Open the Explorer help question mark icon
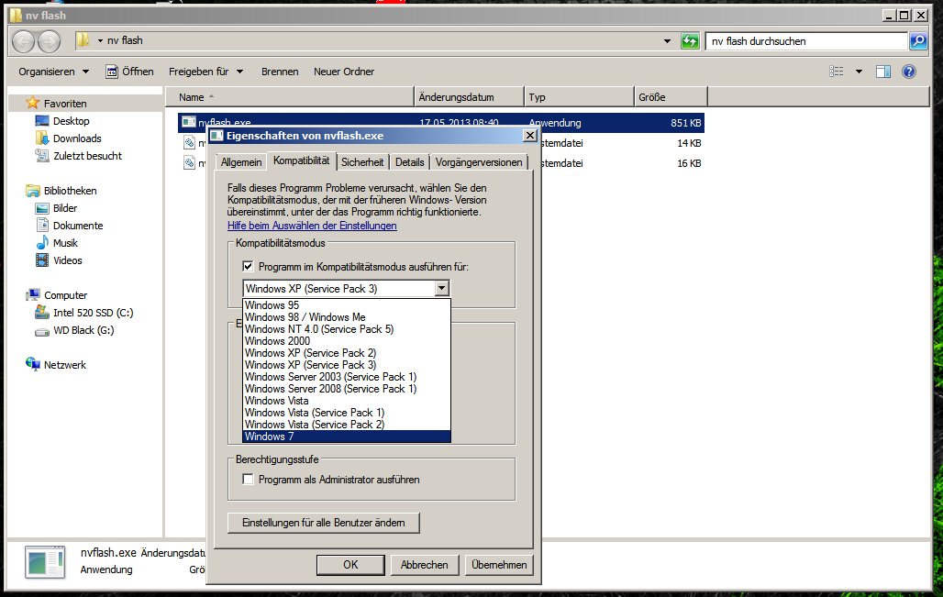The height and width of the screenshot is (597, 943). [x=909, y=72]
